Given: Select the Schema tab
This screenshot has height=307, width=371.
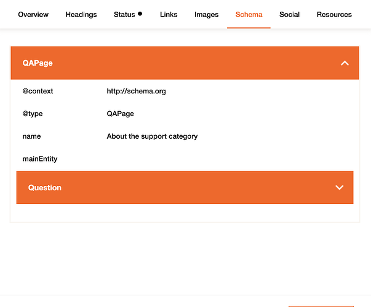Looking at the screenshot, I should tap(249, 15).
